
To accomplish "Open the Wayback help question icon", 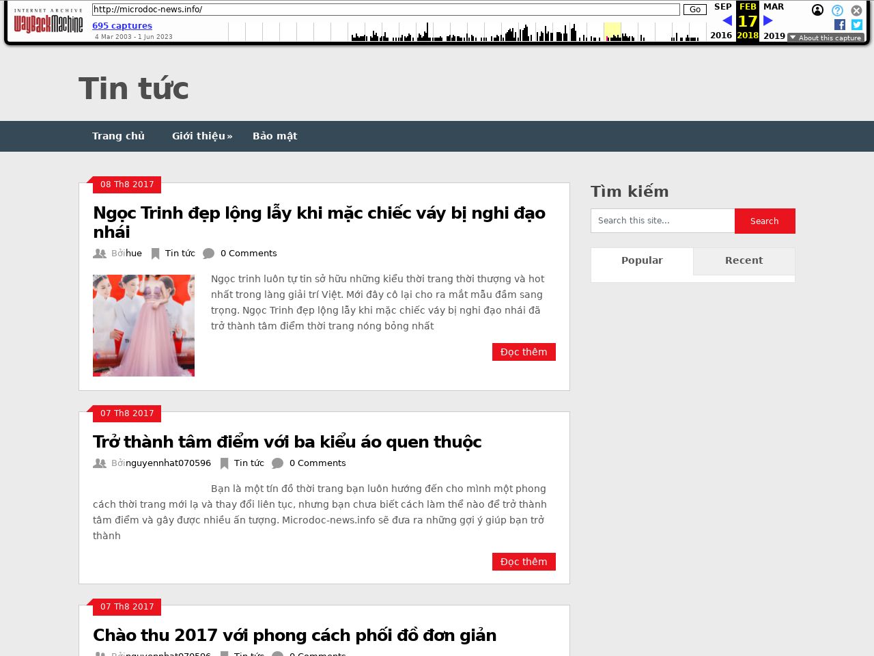I will pos(837,10).
